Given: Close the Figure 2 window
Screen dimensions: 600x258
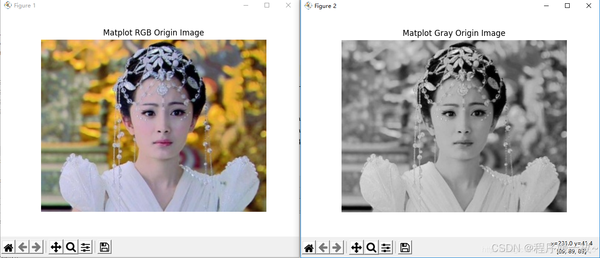Looking at the screenshot, I should pos(589,6).
